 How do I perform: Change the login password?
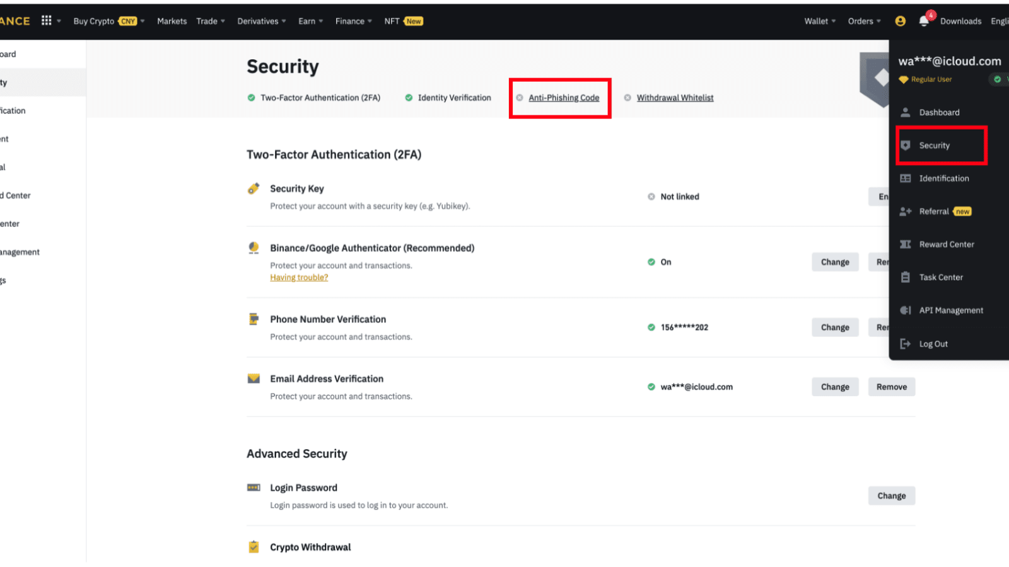pyautogui.click(x=891, y=495)
